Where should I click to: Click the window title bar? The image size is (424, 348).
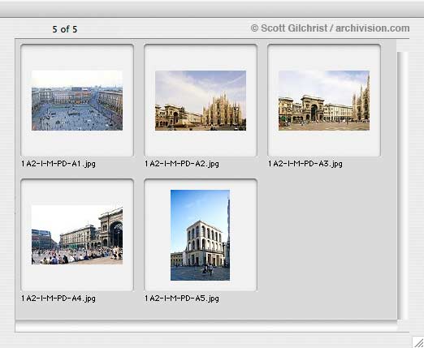212,9
